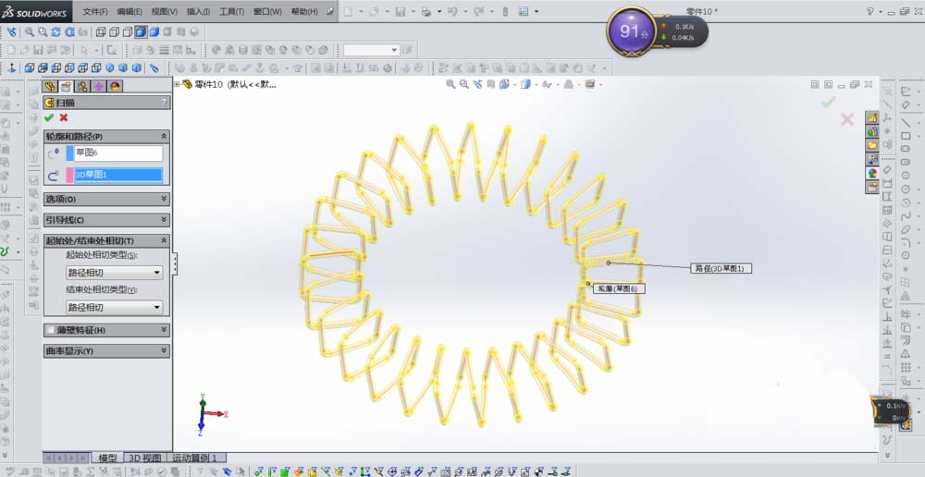Click the Options icon in title toolbar
Viewport: 925px width, 477px height.
[x=524, y=11]
